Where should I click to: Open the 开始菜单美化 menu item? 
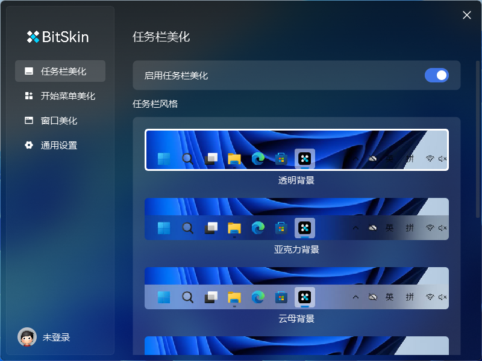click(x=60, y=96)
